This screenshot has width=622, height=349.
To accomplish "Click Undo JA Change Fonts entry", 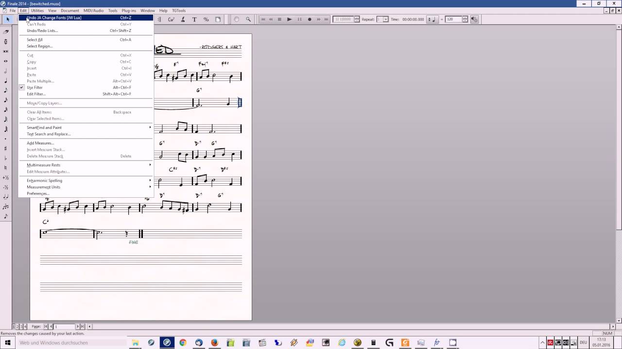I will [86, 18].
